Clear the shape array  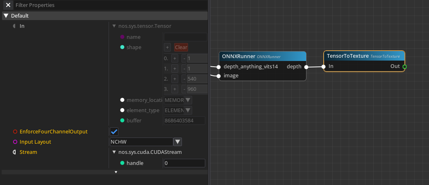point(181,47)
